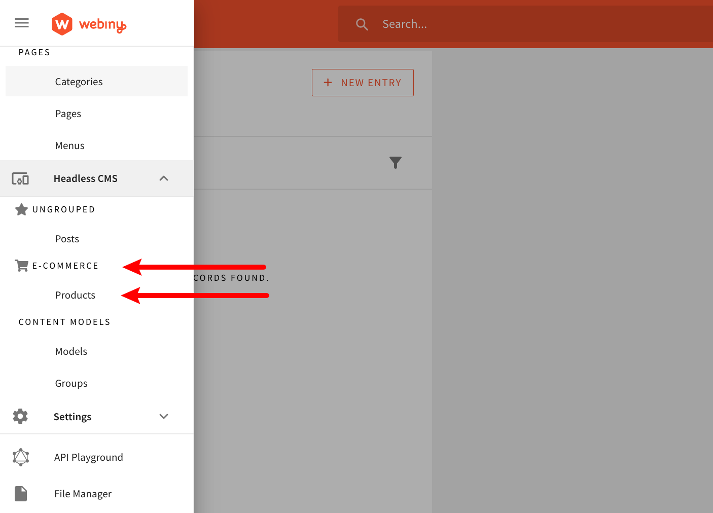Open Products under E-Commerce
The height and width of the screenshot is (513, 713).
75,295
